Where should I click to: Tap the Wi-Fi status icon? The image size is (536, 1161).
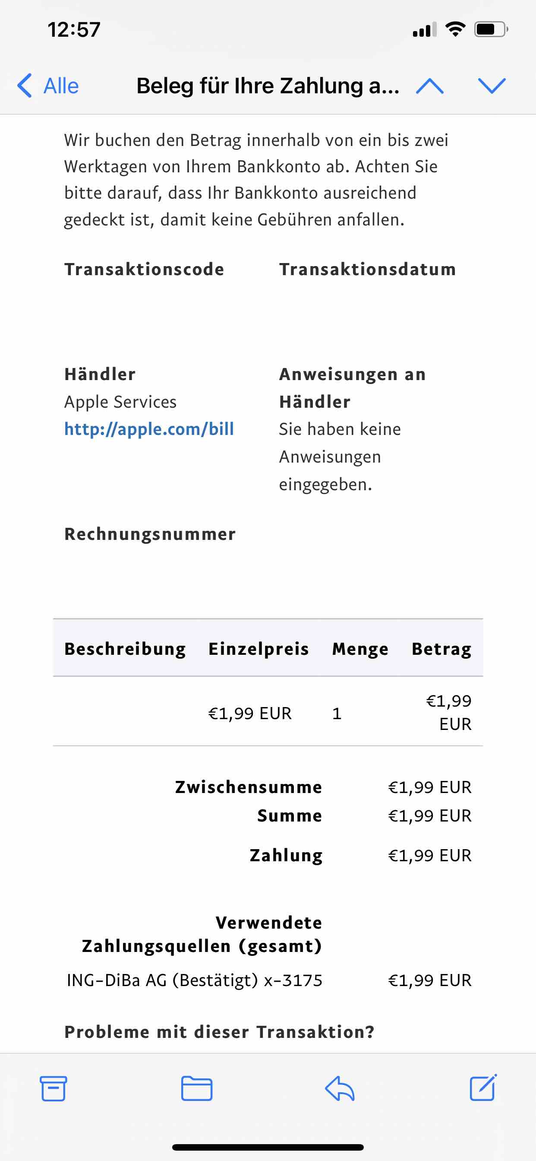pos(455,30)
